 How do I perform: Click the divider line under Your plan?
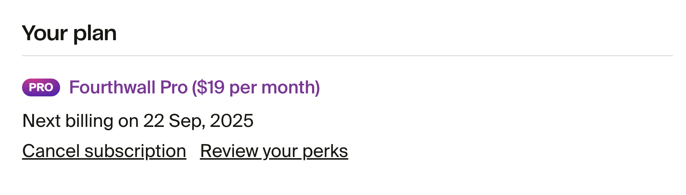(x=347, y=56)
